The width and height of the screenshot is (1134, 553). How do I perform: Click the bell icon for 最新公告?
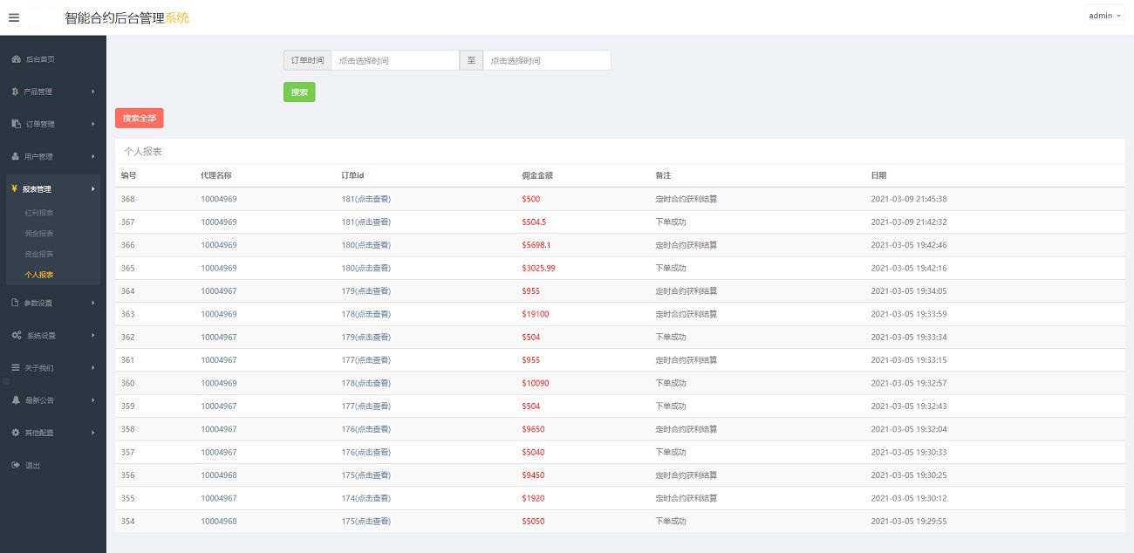16,399
